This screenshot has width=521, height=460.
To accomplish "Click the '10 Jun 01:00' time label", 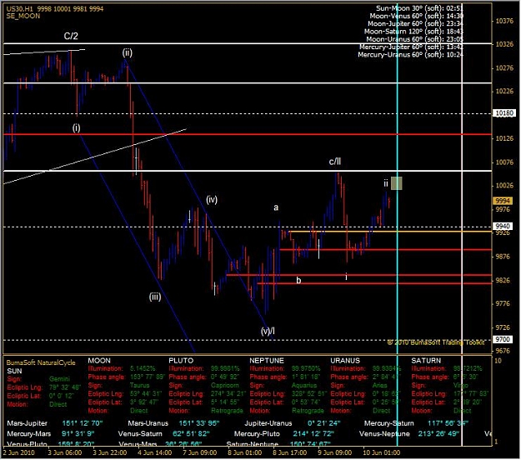I will pyautogui.click(x=382, y=452).
